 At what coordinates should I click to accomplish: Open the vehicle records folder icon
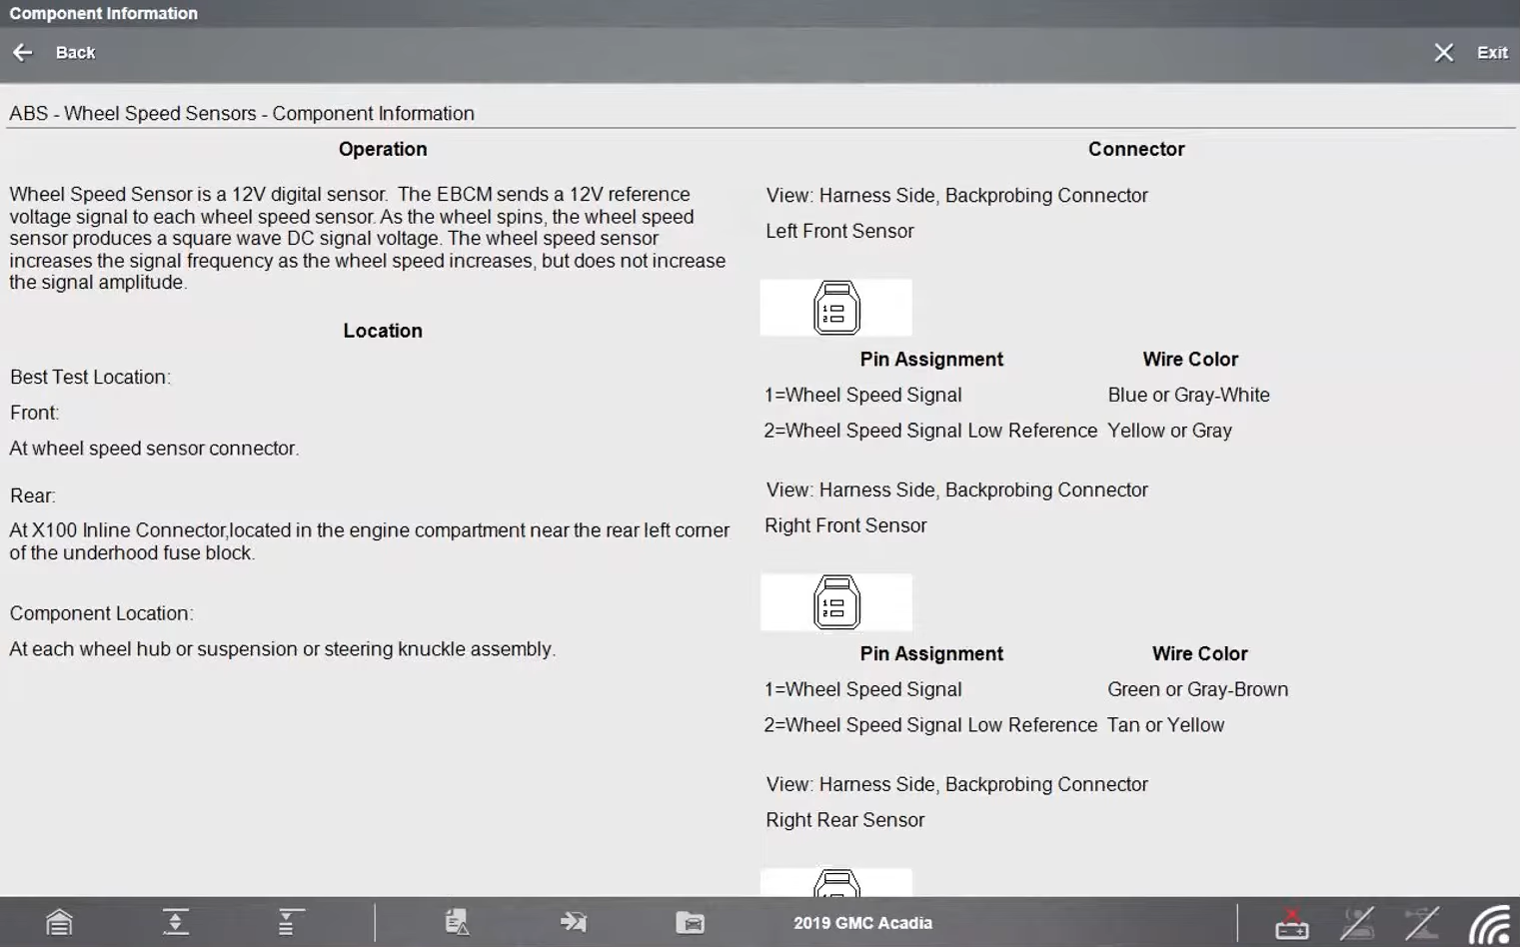690,922
